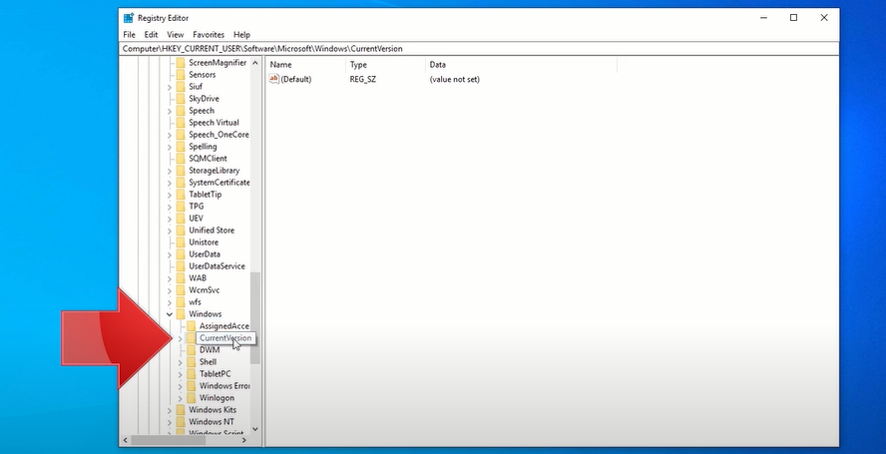Click the Registry Editor title bar icon
Viewport: 886px width, 454px height.
point(129,18)
